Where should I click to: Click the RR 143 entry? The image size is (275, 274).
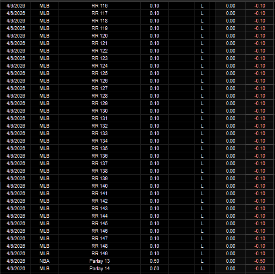coord(99,209)
